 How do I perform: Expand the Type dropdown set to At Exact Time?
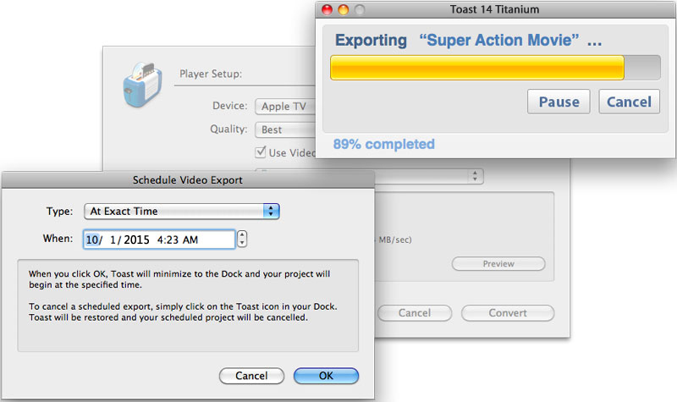click(181, 211)
